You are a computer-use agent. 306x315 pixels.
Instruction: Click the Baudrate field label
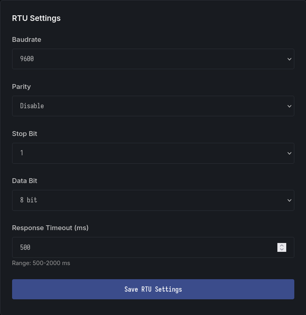pos(27,39)
